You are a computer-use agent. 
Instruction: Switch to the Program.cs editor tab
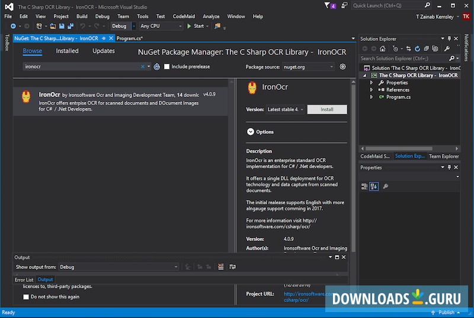pyautogui.click(x=129, y=38)
